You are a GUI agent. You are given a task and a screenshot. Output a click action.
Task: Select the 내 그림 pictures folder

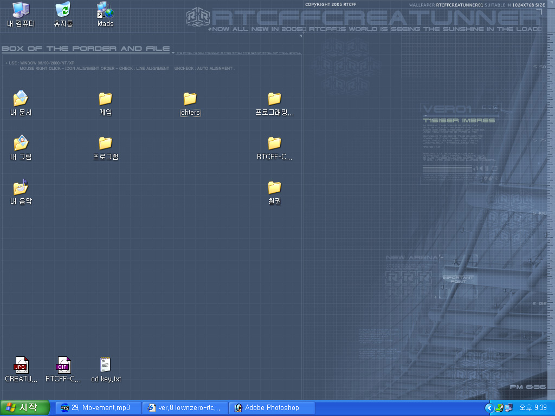click(x=21, y=143)
